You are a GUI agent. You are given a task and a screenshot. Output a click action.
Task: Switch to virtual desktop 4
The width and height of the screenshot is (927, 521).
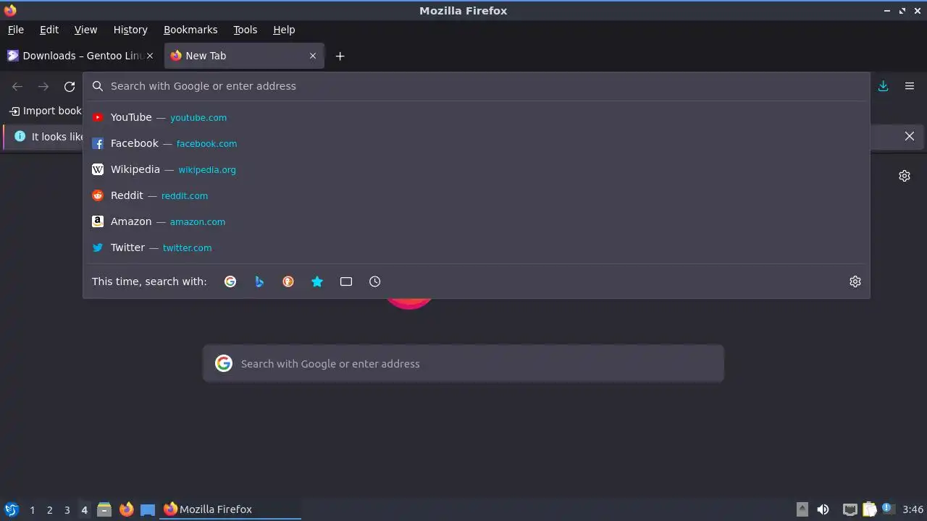[x=85, y=510]
